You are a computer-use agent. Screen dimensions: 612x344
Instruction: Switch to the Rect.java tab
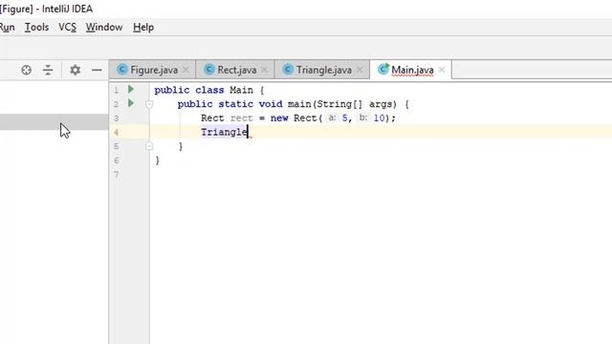pyautogui.click(x=236, y=70)
